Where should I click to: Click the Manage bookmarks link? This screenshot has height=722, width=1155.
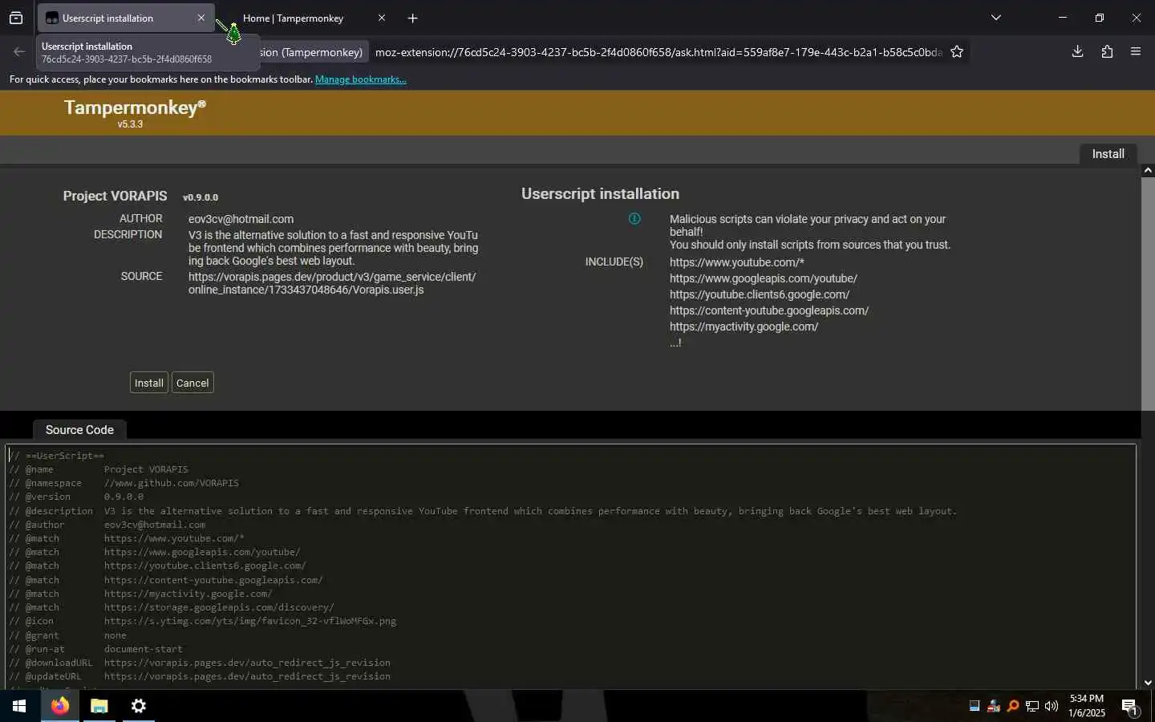click(x=360, y=79)
